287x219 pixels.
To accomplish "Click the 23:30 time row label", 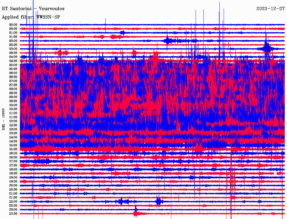I will pyautogui.click(x=13, y=214).
